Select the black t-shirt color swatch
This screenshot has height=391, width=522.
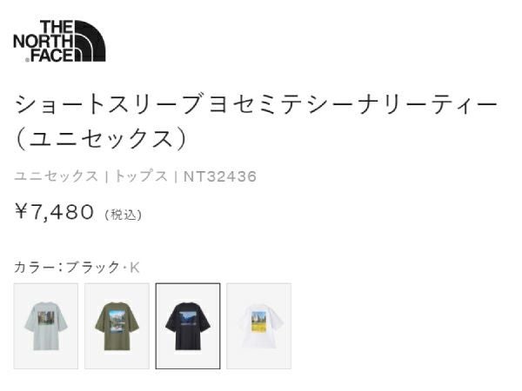188,326
